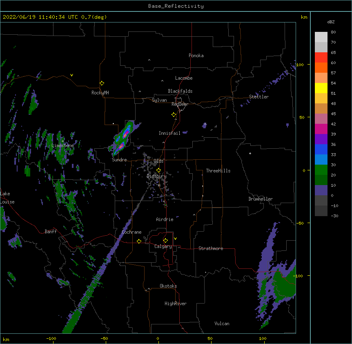Click the 20 dBZ green color swatch

click(321, 180)
